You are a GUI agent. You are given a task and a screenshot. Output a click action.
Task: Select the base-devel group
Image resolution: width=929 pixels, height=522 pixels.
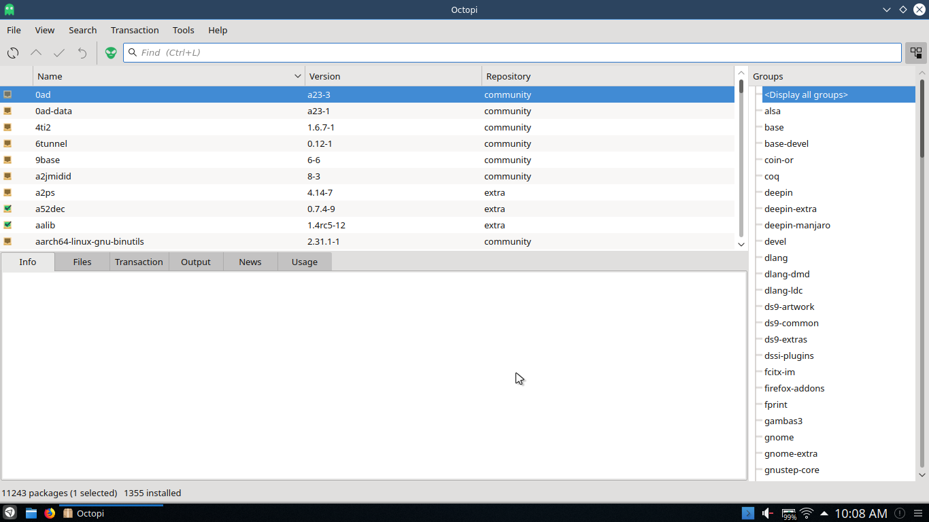click(x=786, y=143)
